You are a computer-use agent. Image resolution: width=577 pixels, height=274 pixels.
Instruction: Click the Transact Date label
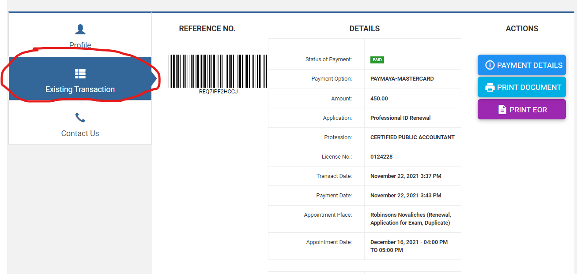[334, 176]
